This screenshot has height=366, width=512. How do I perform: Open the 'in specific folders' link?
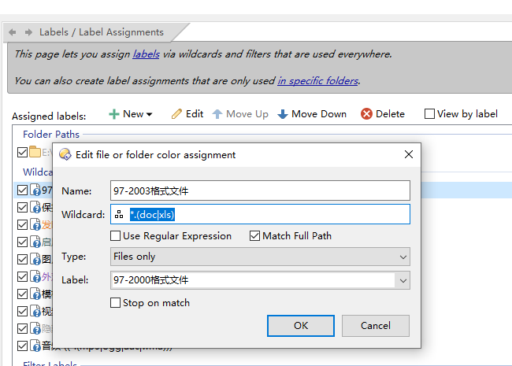point(317,80)
